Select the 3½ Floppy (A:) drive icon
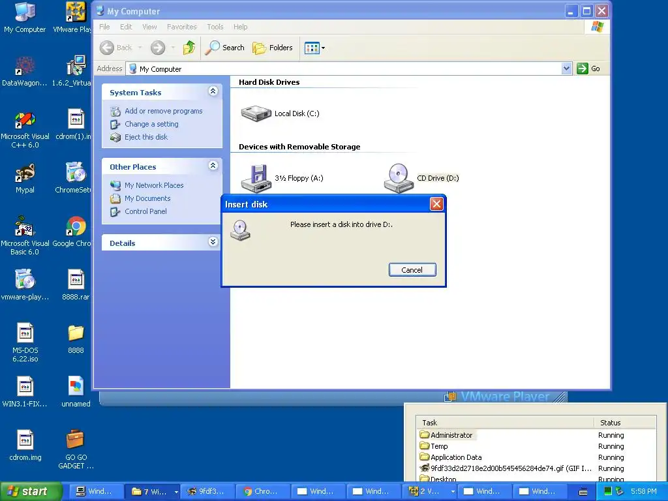 click(x=256, y=179)
